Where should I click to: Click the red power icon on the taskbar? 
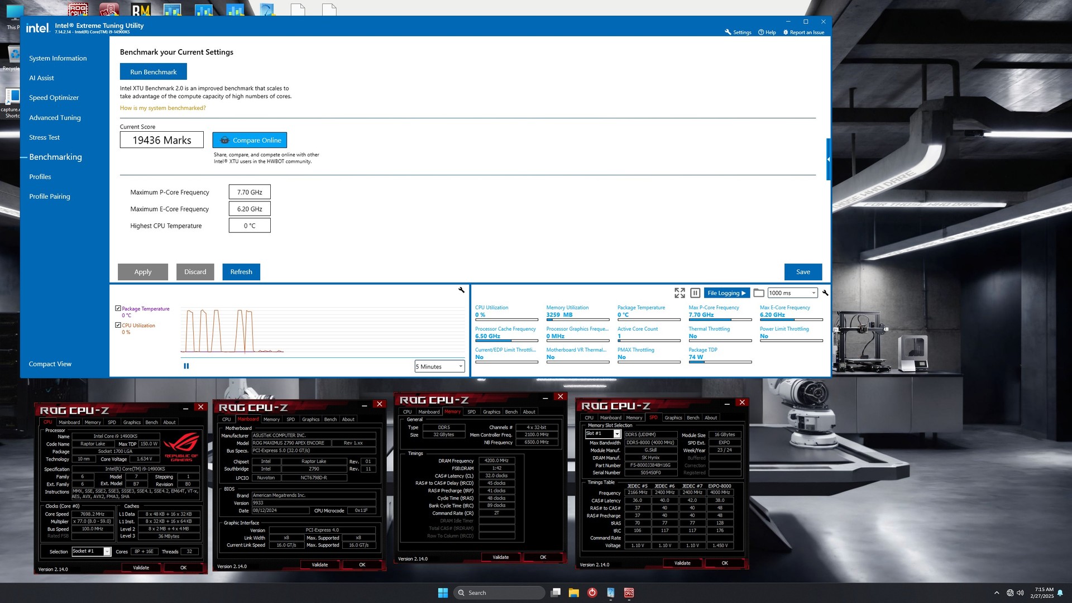592,592
